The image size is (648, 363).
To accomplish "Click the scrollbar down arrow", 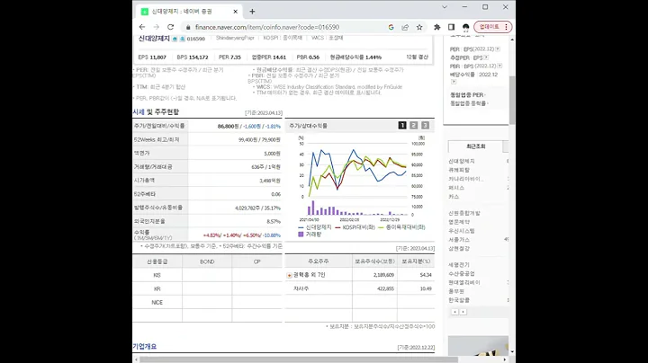I will (512, 352).
